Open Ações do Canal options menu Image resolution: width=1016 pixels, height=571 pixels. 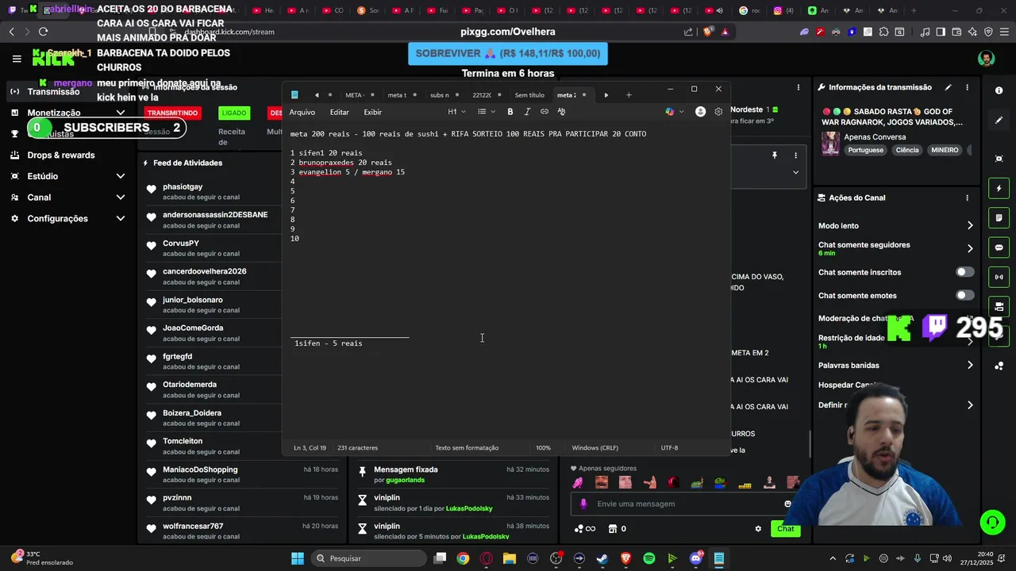pos(967,197)
